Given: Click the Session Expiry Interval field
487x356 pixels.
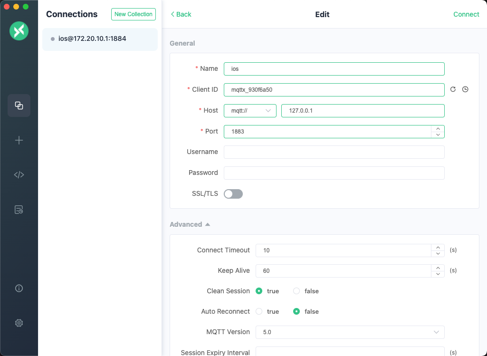Looking at the screenshot, I should pyautogui.click(x=350, y=352).
